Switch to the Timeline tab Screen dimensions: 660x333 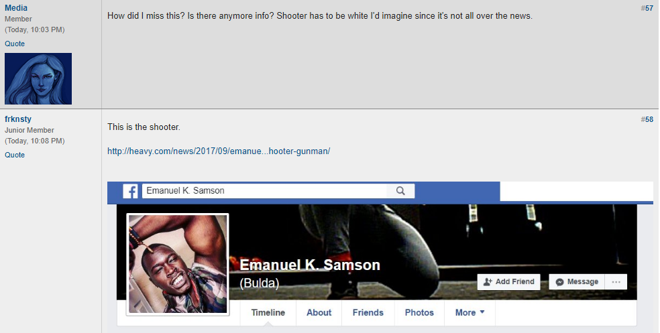268,312
